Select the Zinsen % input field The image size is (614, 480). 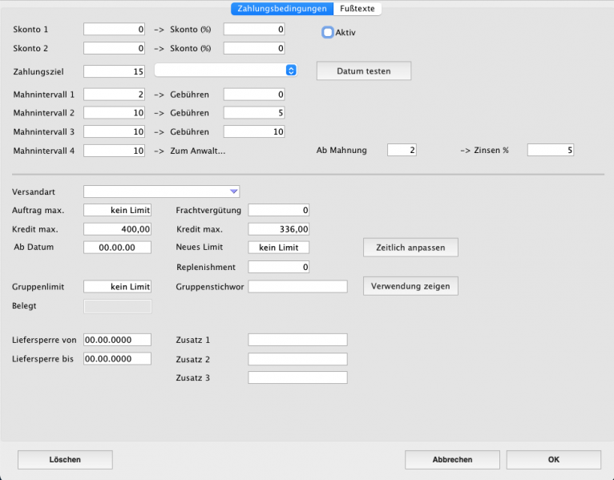click(x=550, y=150)
